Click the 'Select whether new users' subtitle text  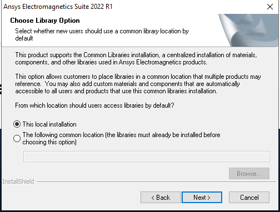click(102, 34)
